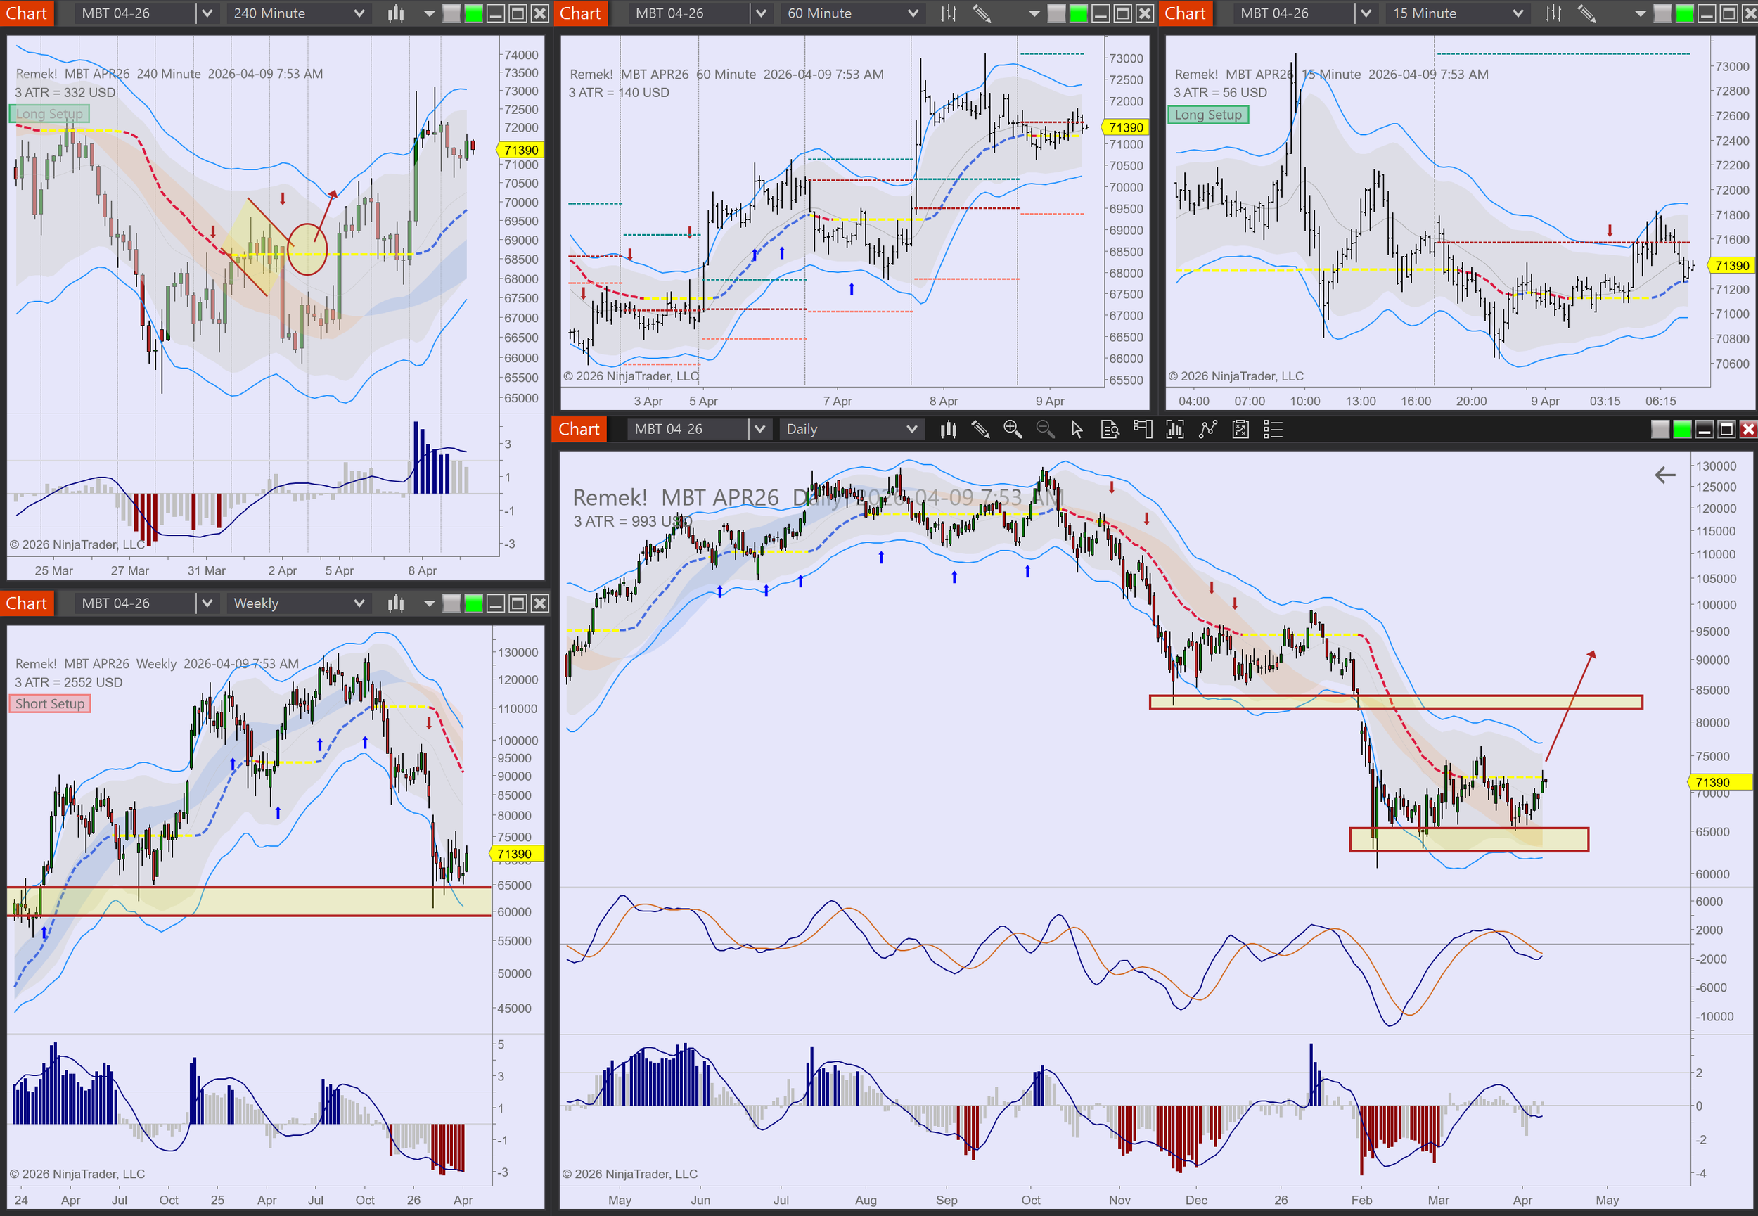Open bar style icon on Daily chart
Screen dimensions: 1758x1216
(x=947, y=430)
